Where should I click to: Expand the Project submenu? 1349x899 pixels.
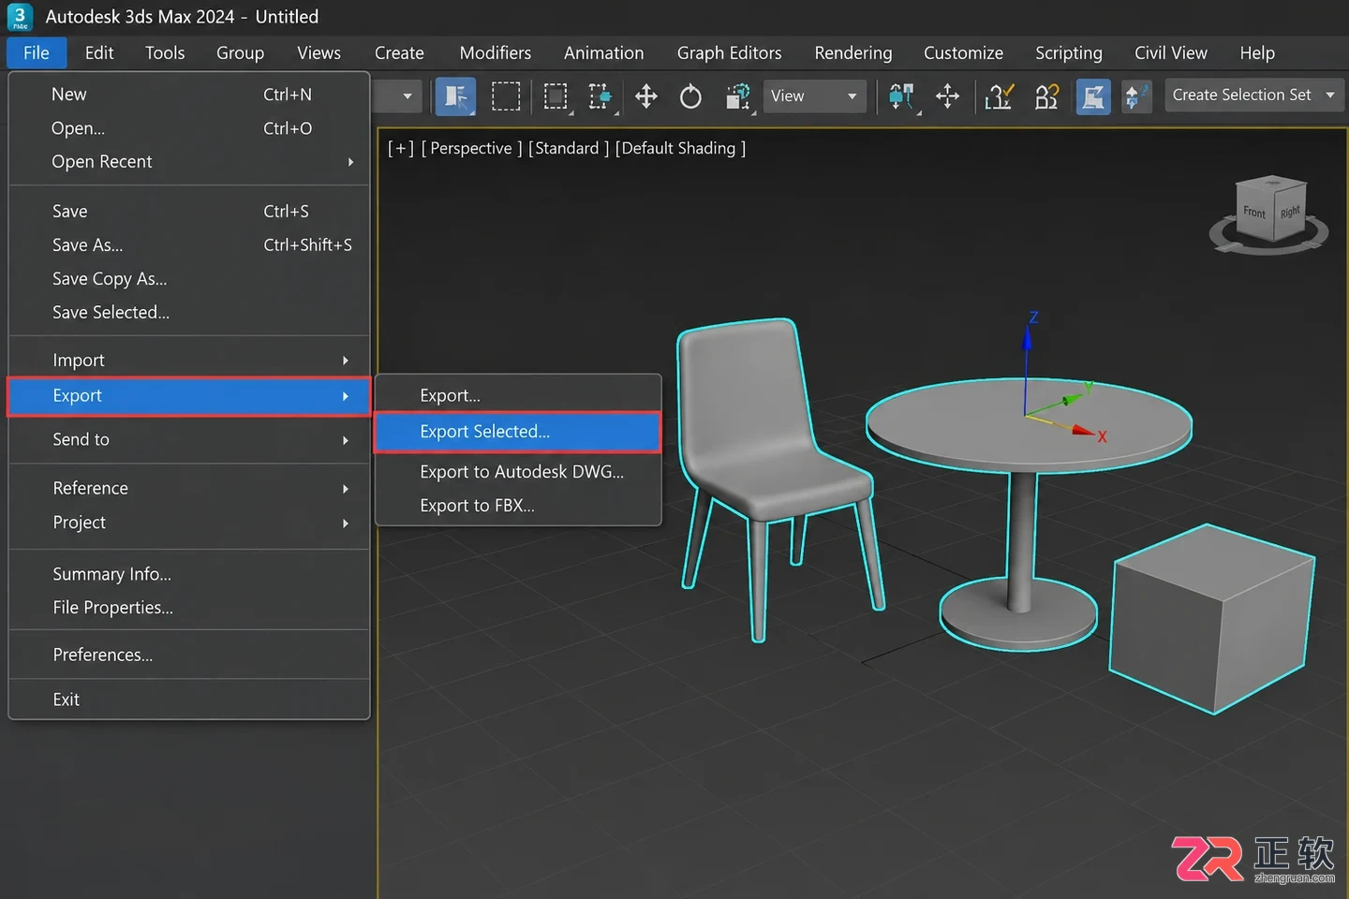pyautogui.click(x=189, y=523)
